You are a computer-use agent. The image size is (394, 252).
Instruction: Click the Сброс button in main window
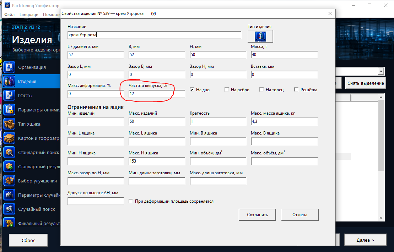pyautogui.click(x=28, y=240)
